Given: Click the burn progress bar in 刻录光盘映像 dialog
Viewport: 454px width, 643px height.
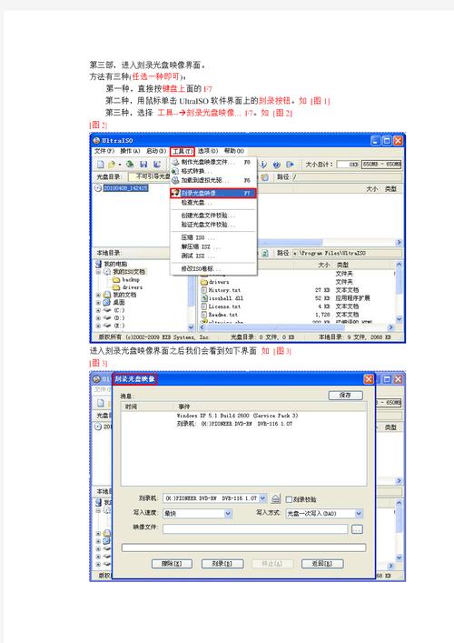Looking at the screenshot, I should click(243, 548).
